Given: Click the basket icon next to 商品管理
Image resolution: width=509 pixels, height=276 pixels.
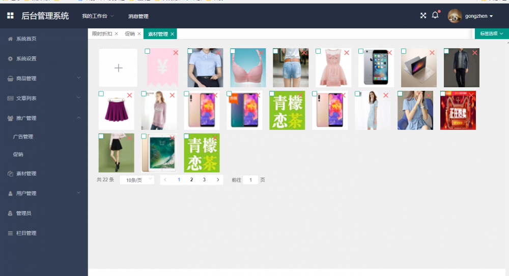Looking at the screenshot, I should pyautogui.click(x=10, y=79).
